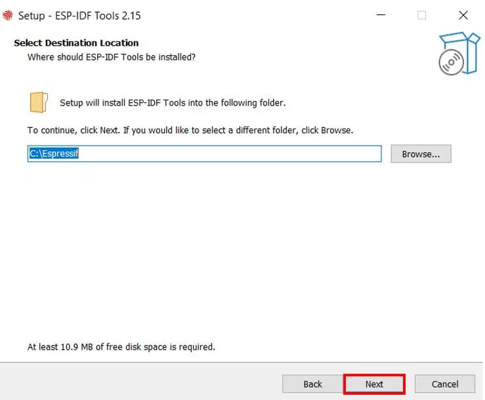Open the Browse... folder dialog
Screen dimensions: 485x400
coord(421,153)
